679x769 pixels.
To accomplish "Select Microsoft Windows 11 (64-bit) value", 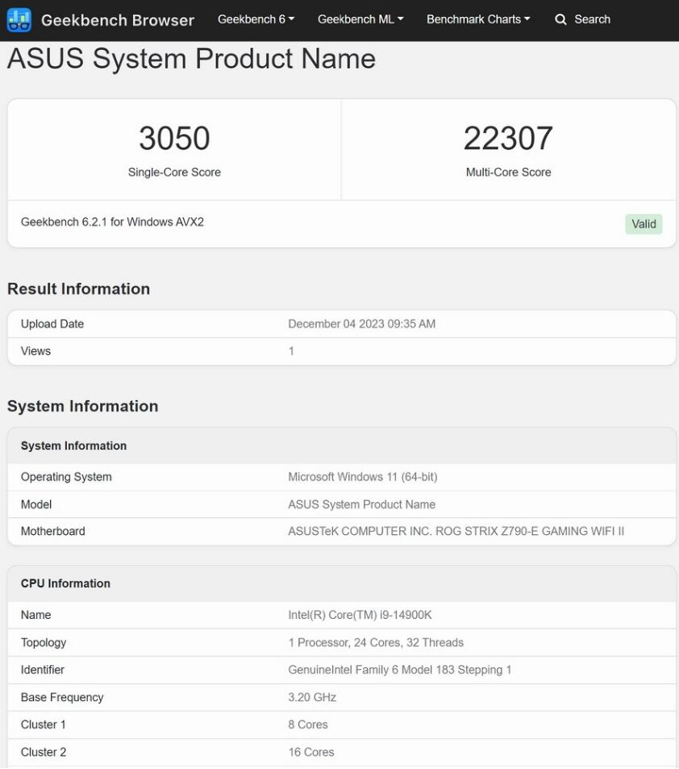I will [363, 477].
